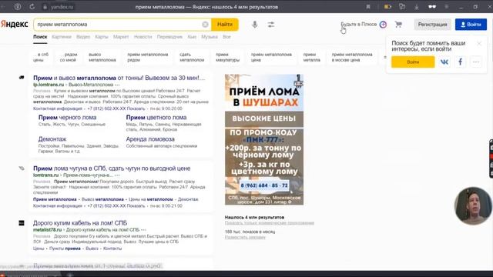493x277 pixels.
Task: Select suggestion chip рядом со мной
Action: [69, 57]
